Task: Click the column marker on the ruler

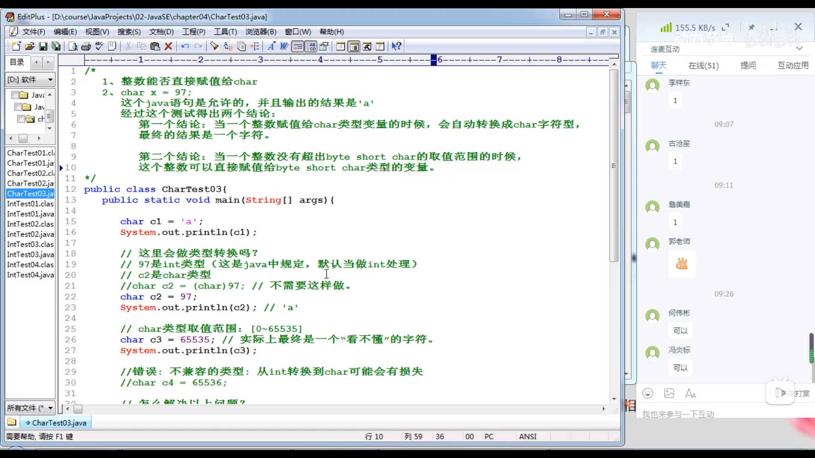Action: 433,60
